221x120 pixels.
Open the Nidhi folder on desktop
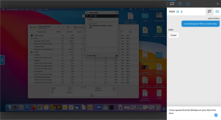click(145, 17)
